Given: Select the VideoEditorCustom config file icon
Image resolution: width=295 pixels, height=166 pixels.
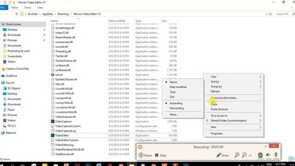Looking at the screenshot, I should pos(53,140).
